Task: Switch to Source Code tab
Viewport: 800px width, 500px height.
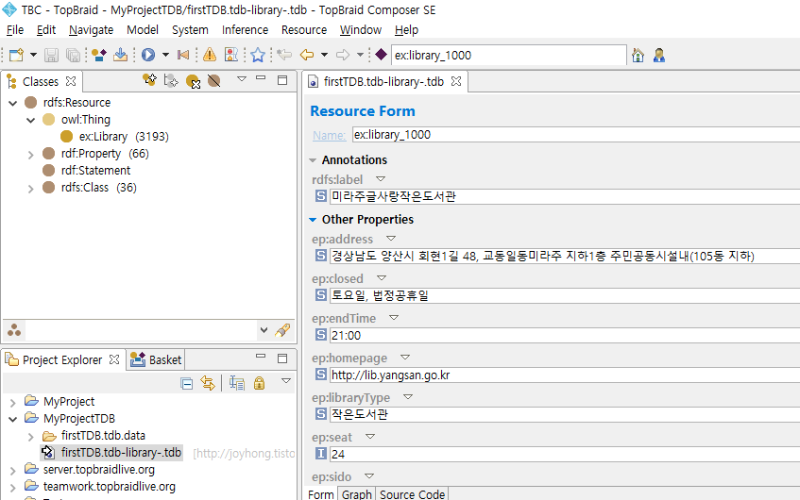Action: click(412, 494)
